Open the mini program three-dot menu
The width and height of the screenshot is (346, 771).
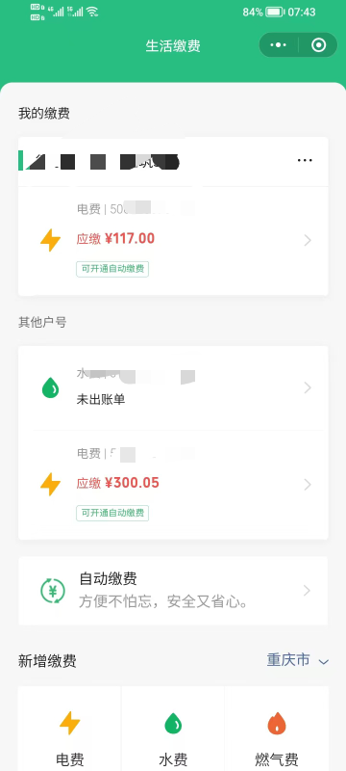tap(279, 45)
